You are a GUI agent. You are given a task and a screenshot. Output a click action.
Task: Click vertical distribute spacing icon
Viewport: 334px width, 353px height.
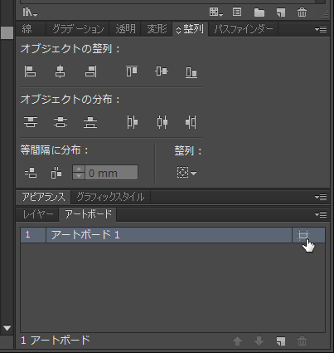[31, 173]
